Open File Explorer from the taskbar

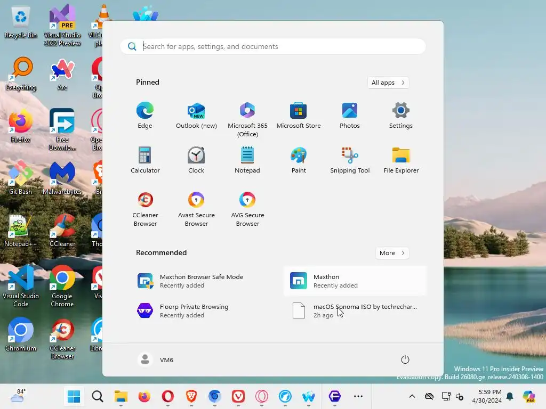pyautogui.click(x=121, y=396)
